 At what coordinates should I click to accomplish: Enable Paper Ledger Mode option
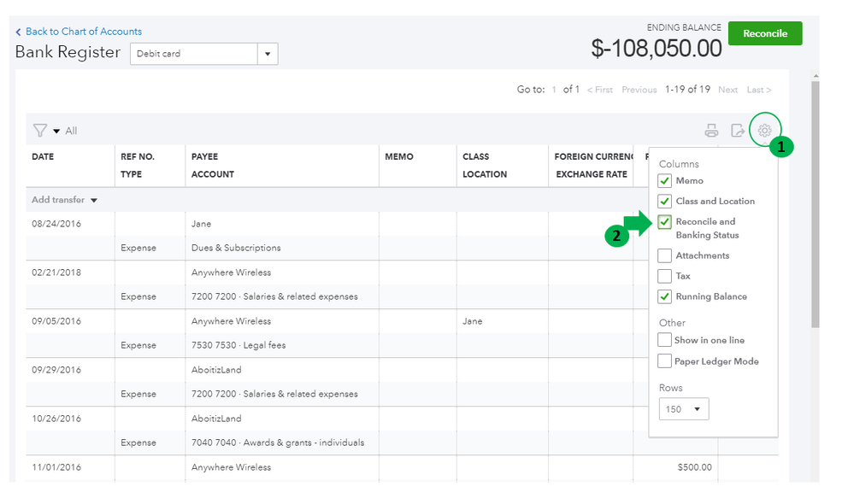click(x=665, y=361)
